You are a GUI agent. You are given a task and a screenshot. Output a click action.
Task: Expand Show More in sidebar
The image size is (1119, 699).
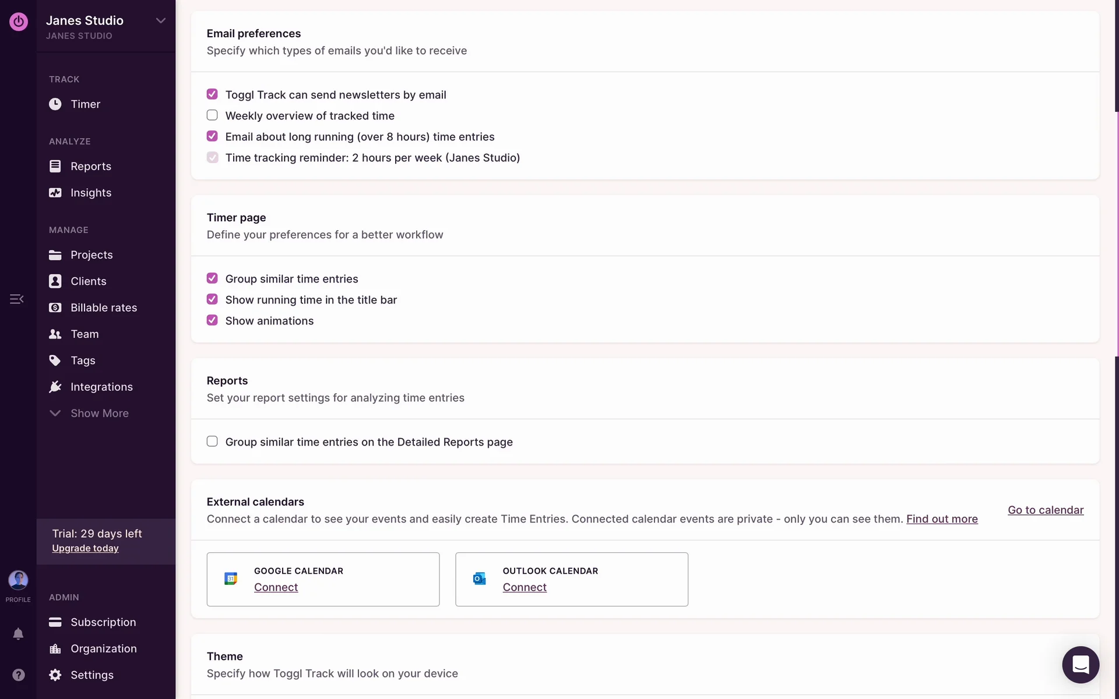(x=99, y=413)
